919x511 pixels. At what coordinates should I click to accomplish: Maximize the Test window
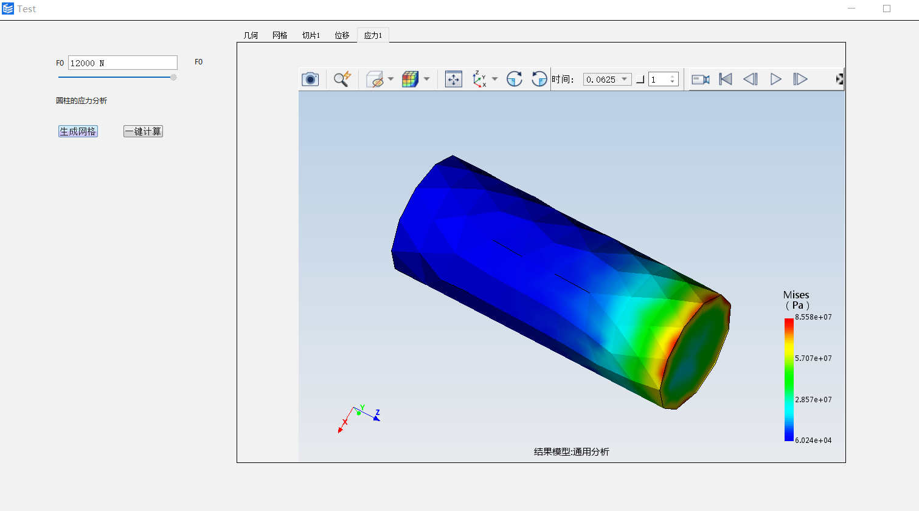tap(887, 9)
